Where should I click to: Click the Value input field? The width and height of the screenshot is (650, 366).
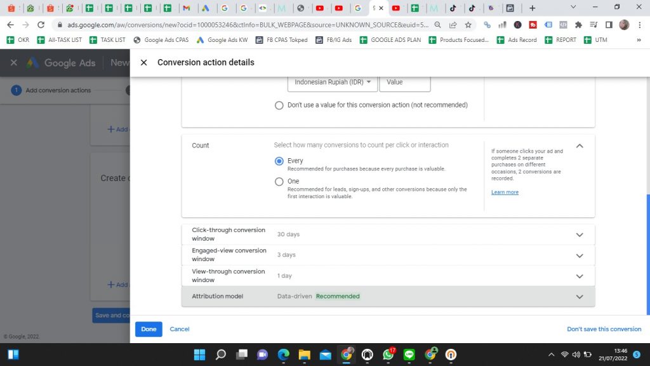404,82
